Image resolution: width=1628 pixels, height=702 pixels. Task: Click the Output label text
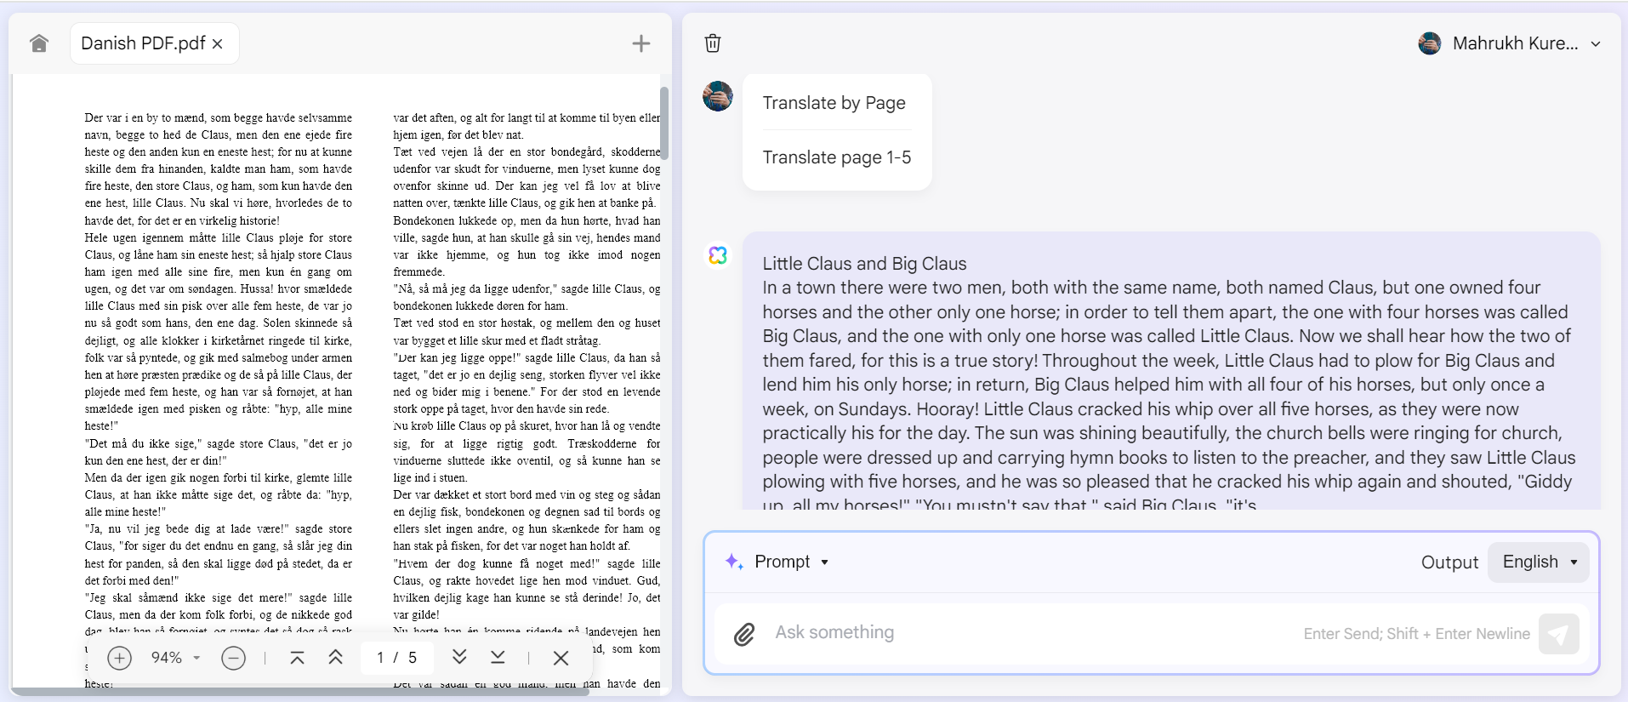1449,562
